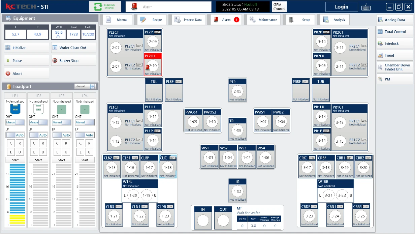Switch to the Recipe tab
Screen dimensions: 415x234
pyautogui.click(x=152, y=20)
